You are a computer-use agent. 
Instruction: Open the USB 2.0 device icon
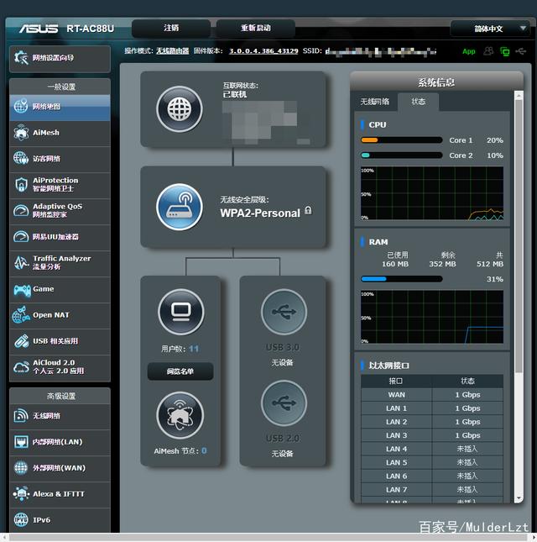click(x=284, y=403)
